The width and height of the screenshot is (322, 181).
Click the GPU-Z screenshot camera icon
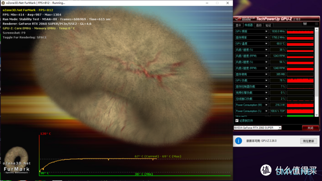coord(305,24)
